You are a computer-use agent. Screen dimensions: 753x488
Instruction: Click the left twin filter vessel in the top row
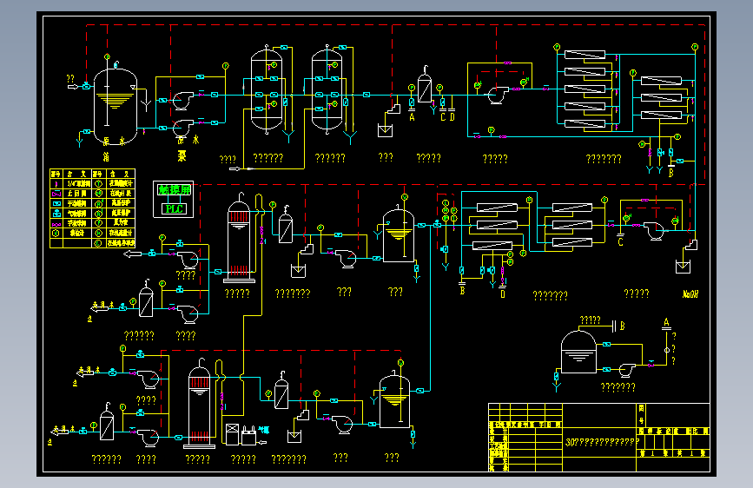[x=267, y=89]
